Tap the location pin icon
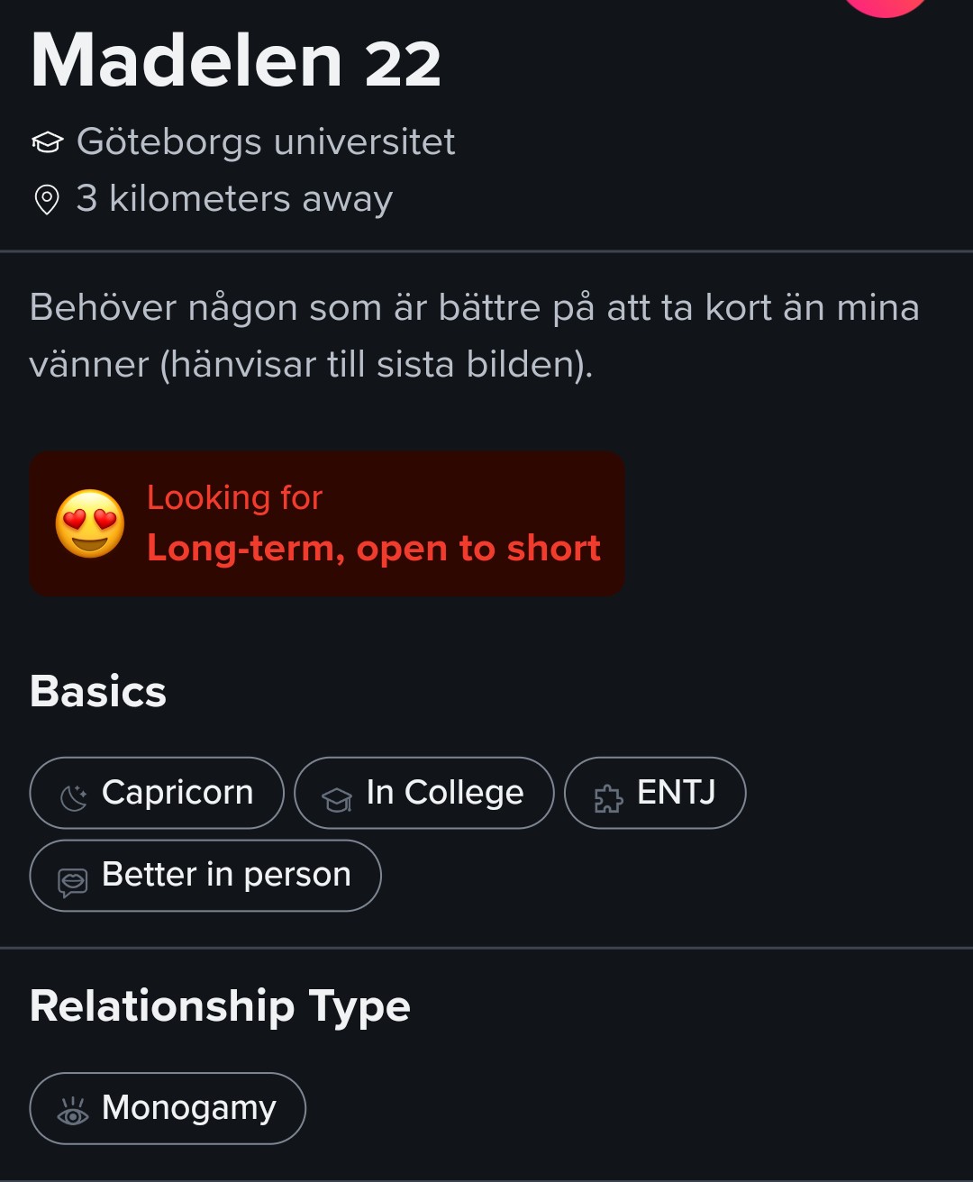973x1182 pixels. [x=47, y=199]
